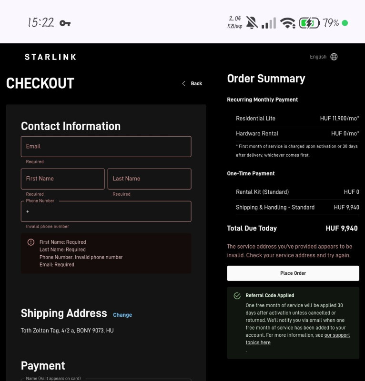This screenshot has width=365, height=381.
Task: Click the error alert icon in validation box
Action: point(31,242)
